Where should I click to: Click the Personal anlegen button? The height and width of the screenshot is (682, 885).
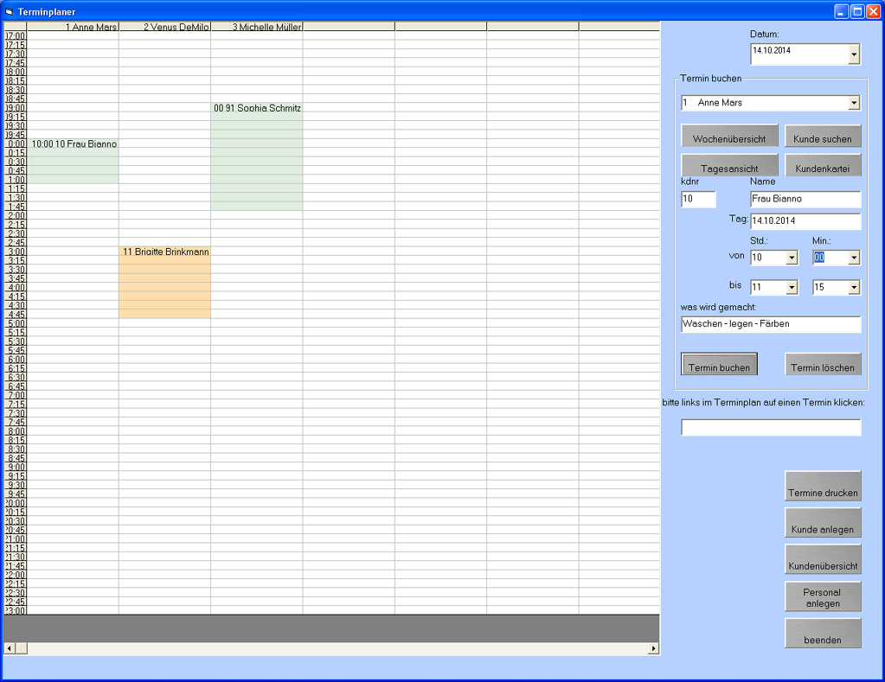(x=823, y=597)
